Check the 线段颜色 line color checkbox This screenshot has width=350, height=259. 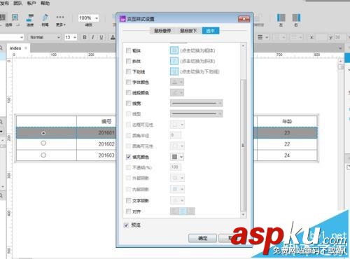point(128,92)
